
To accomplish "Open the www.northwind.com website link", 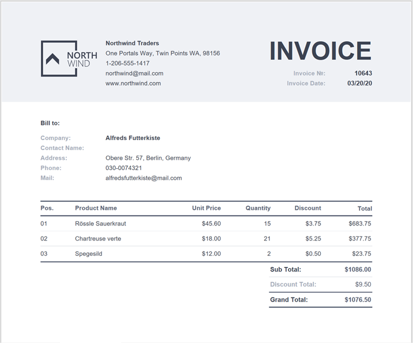I will coord(133,83).
